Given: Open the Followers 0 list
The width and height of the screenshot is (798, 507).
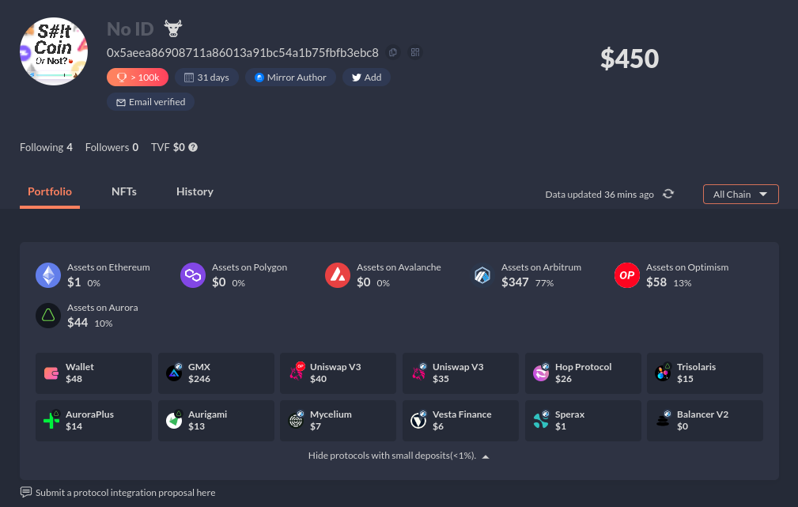Looking at the screenshot, I should [112, 147].
